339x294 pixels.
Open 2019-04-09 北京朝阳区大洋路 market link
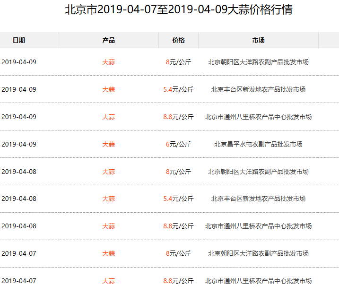click(258, 62)
